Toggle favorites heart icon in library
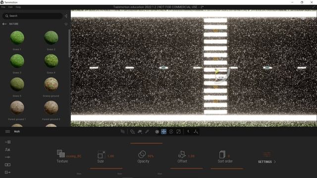This screenshot has height=178, width=317. coord(66,24)
